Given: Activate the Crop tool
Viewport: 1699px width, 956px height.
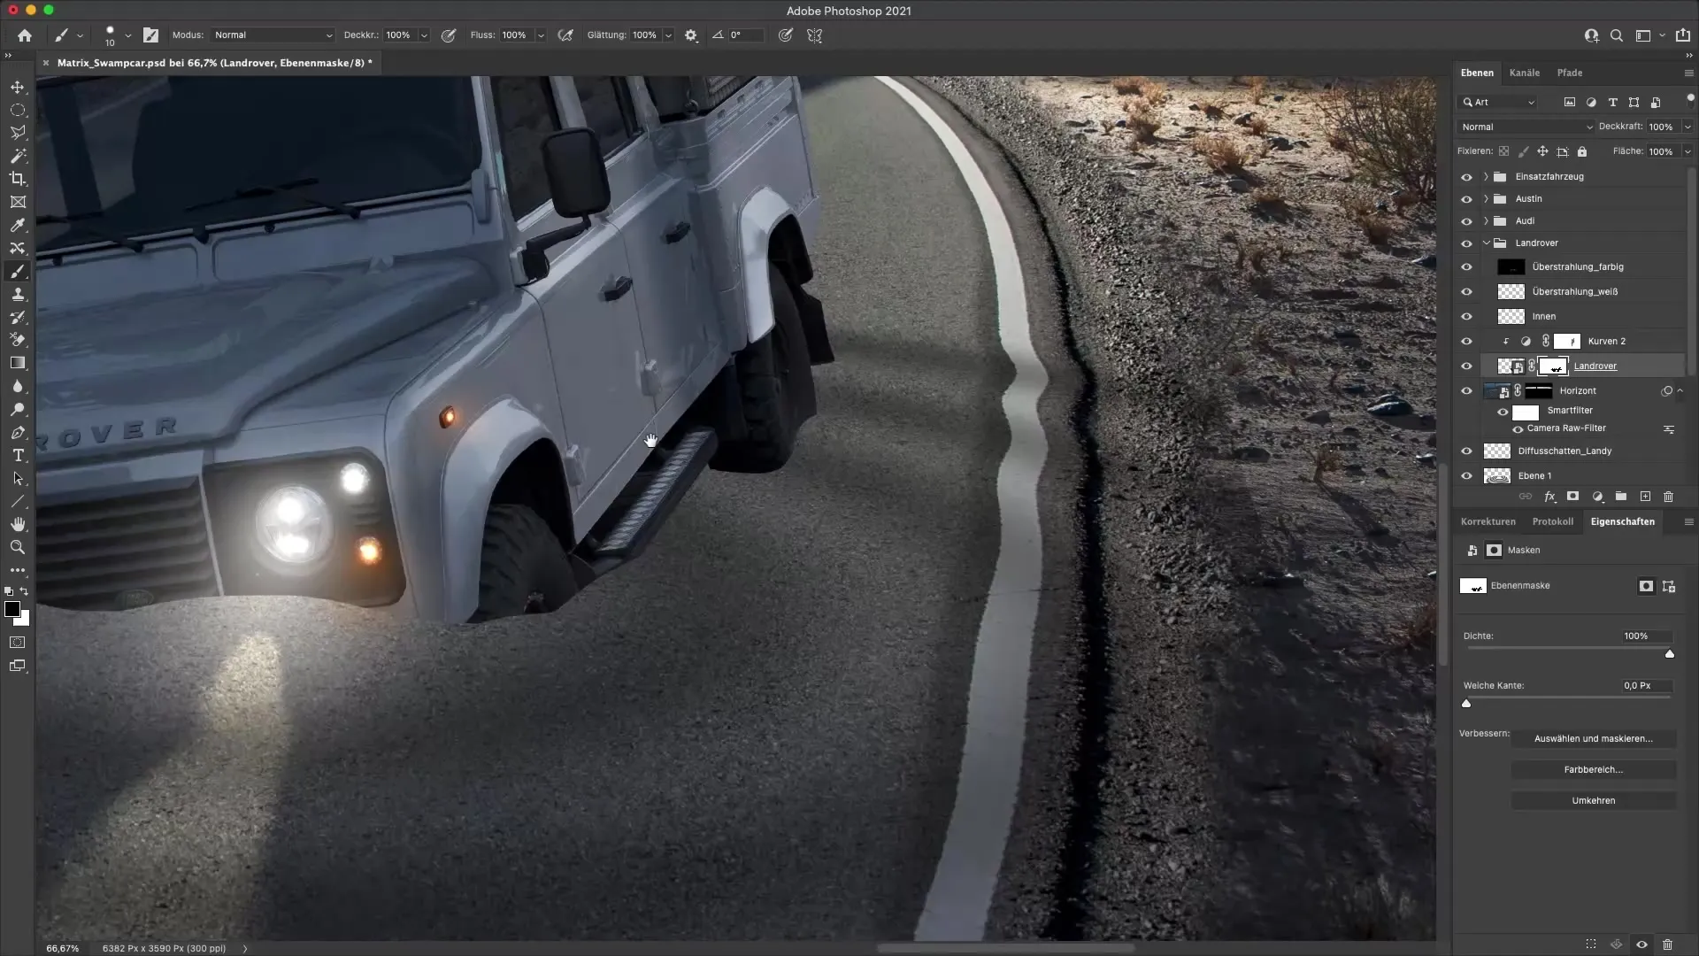Looking at the screenshot, I should tap(18, 179).
